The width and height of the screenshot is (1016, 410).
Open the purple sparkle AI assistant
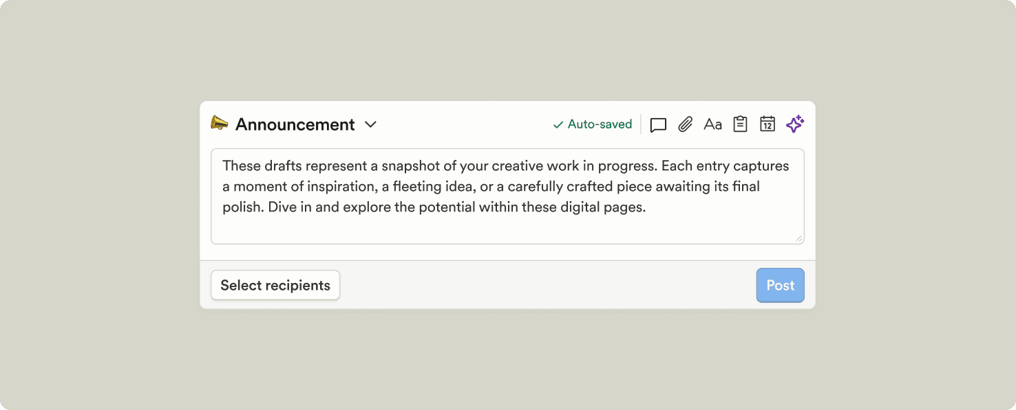(795, 124)
